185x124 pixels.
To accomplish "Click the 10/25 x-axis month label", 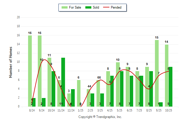I will (168, 110).
